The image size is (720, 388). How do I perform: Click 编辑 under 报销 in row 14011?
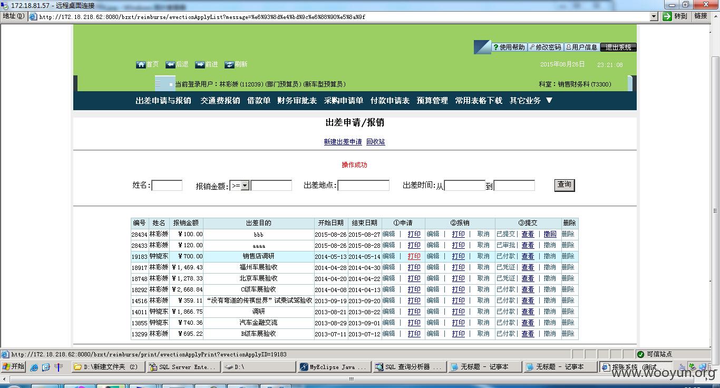click(433, 312)
